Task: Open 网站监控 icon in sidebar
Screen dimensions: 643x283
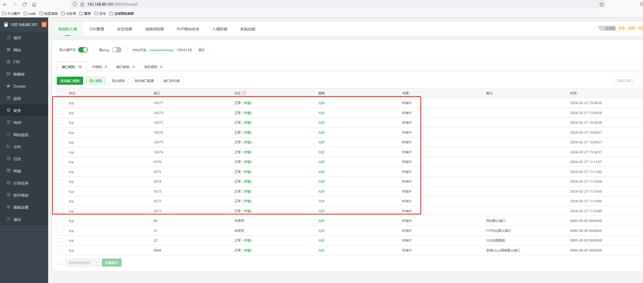Action: pos(9,135)
